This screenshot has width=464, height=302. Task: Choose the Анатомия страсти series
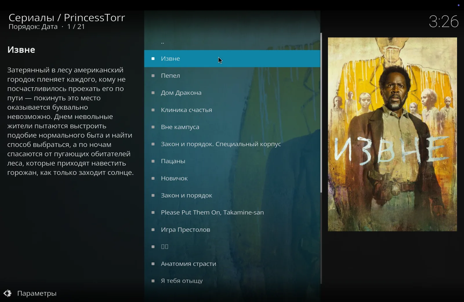(232, 264)
